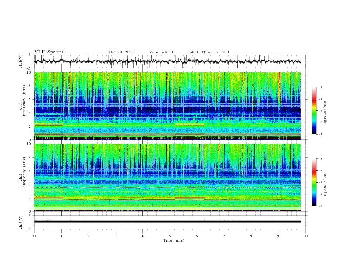Screen dimensions: 344x265
Task: Click the -5 tick on ch.1 color bar
Action: click(320, 111)
